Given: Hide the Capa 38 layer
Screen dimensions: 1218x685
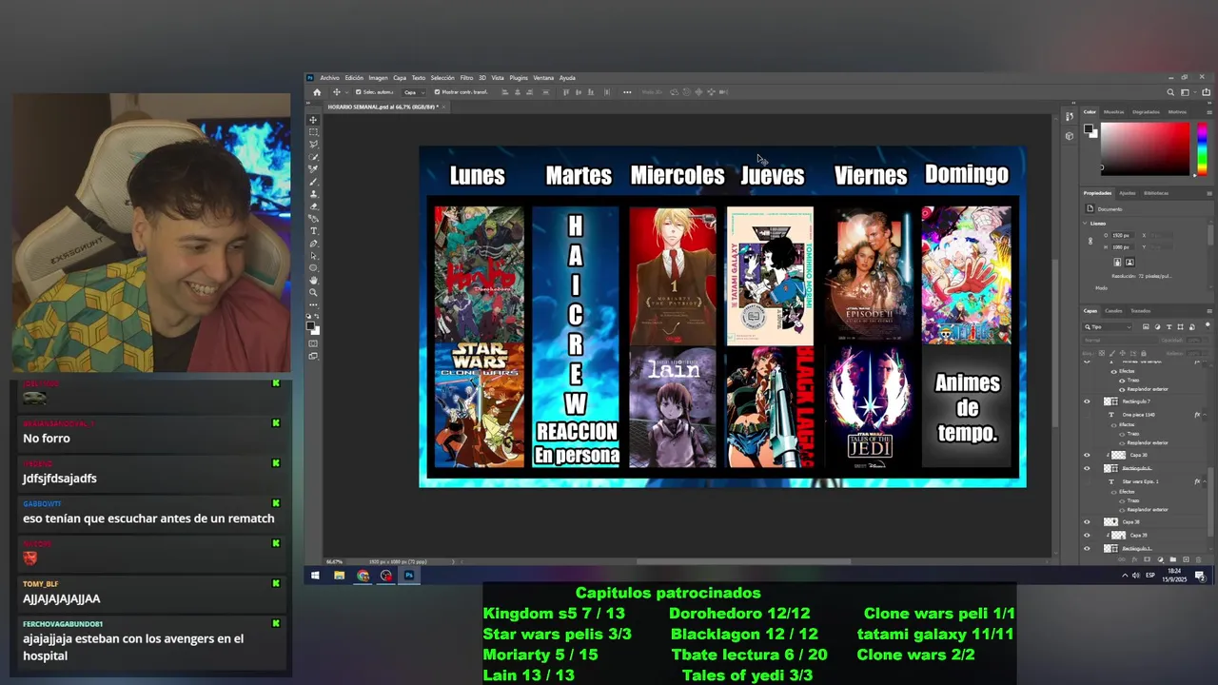Looking at the screenshot, I should pos(1087,521).
